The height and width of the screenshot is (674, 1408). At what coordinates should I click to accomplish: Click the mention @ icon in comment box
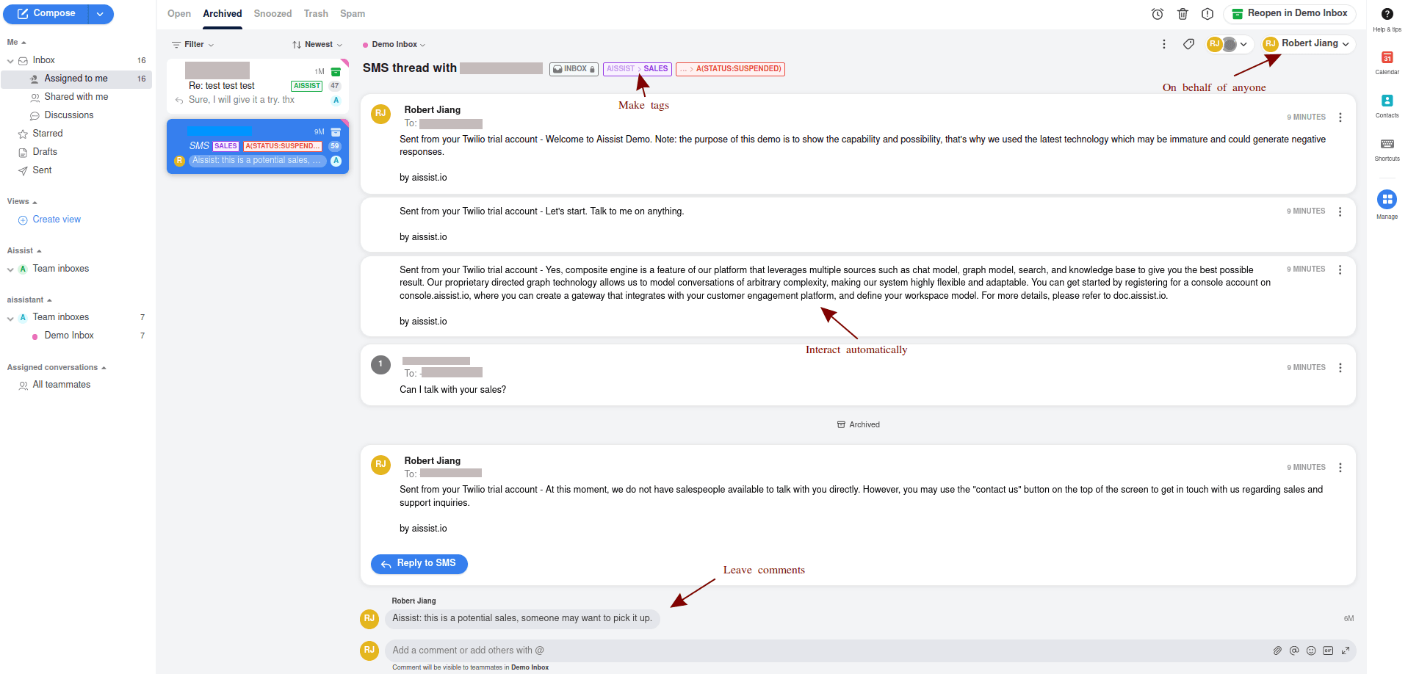point(1294,651)
